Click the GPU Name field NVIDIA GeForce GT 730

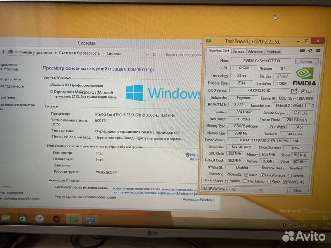point(261,61)
